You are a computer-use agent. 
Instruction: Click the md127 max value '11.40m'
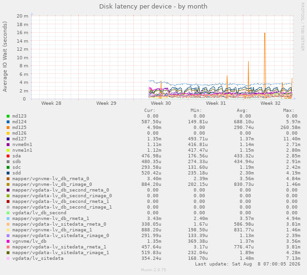click(291, 139)
